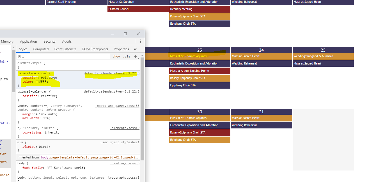This screenshot has height=182, width=376.
Task: Toggle the .cls element classes panel
Action: click(x=127, y=56)
